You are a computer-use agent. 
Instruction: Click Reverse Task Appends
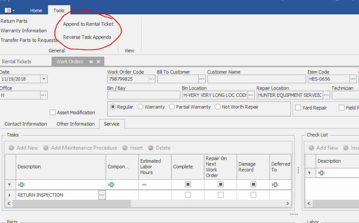87,37
